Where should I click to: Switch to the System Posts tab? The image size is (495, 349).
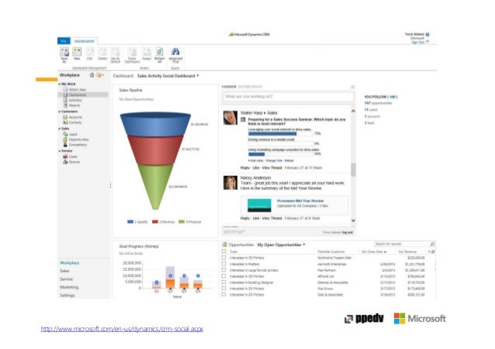(250, 87)
